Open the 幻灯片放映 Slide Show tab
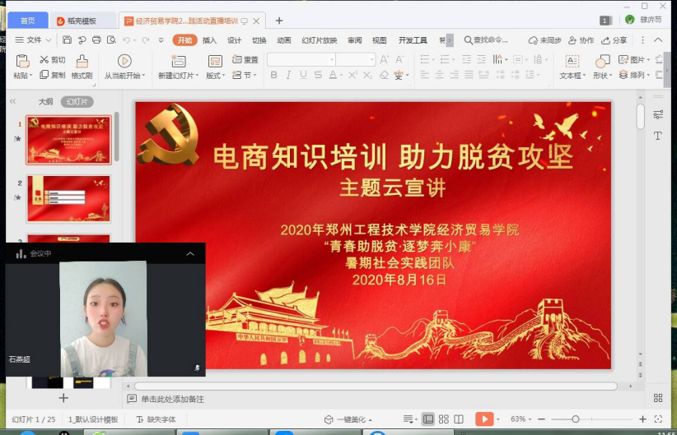The width and height of the screenshot is (677, 435). point(319,40)
